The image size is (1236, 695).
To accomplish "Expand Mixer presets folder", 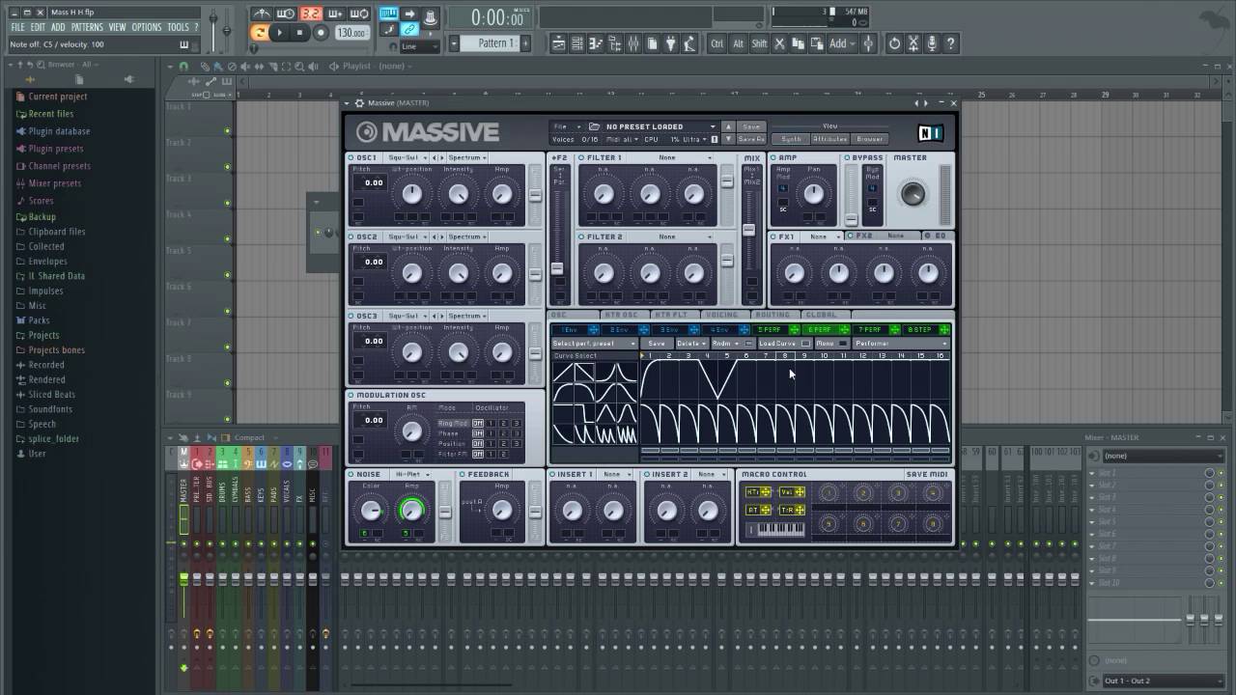I will click(54, 183).
